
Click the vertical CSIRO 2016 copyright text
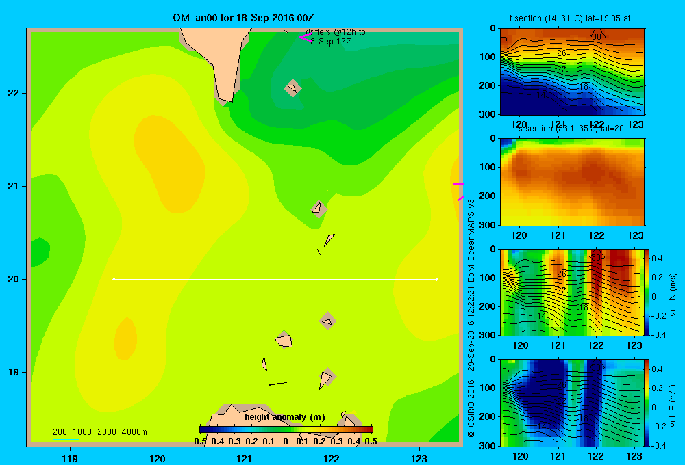(471, 409)
